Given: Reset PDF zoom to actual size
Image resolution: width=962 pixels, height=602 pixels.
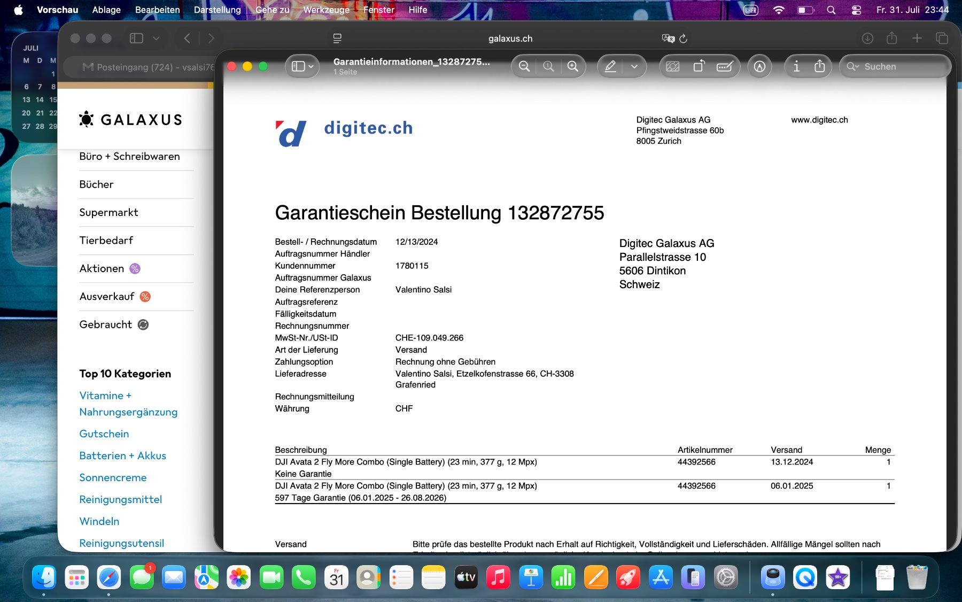Looking at the screenshot, I should click(x=548, y=66).
